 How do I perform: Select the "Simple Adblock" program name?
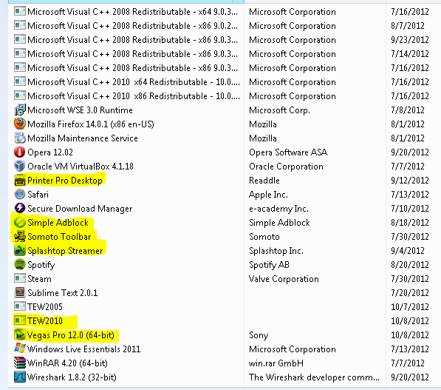pyautogui.click(x=58, y=223)
